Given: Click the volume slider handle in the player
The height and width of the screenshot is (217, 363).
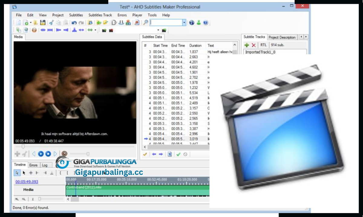Looking at the screenshot, I should coord(88,154).
